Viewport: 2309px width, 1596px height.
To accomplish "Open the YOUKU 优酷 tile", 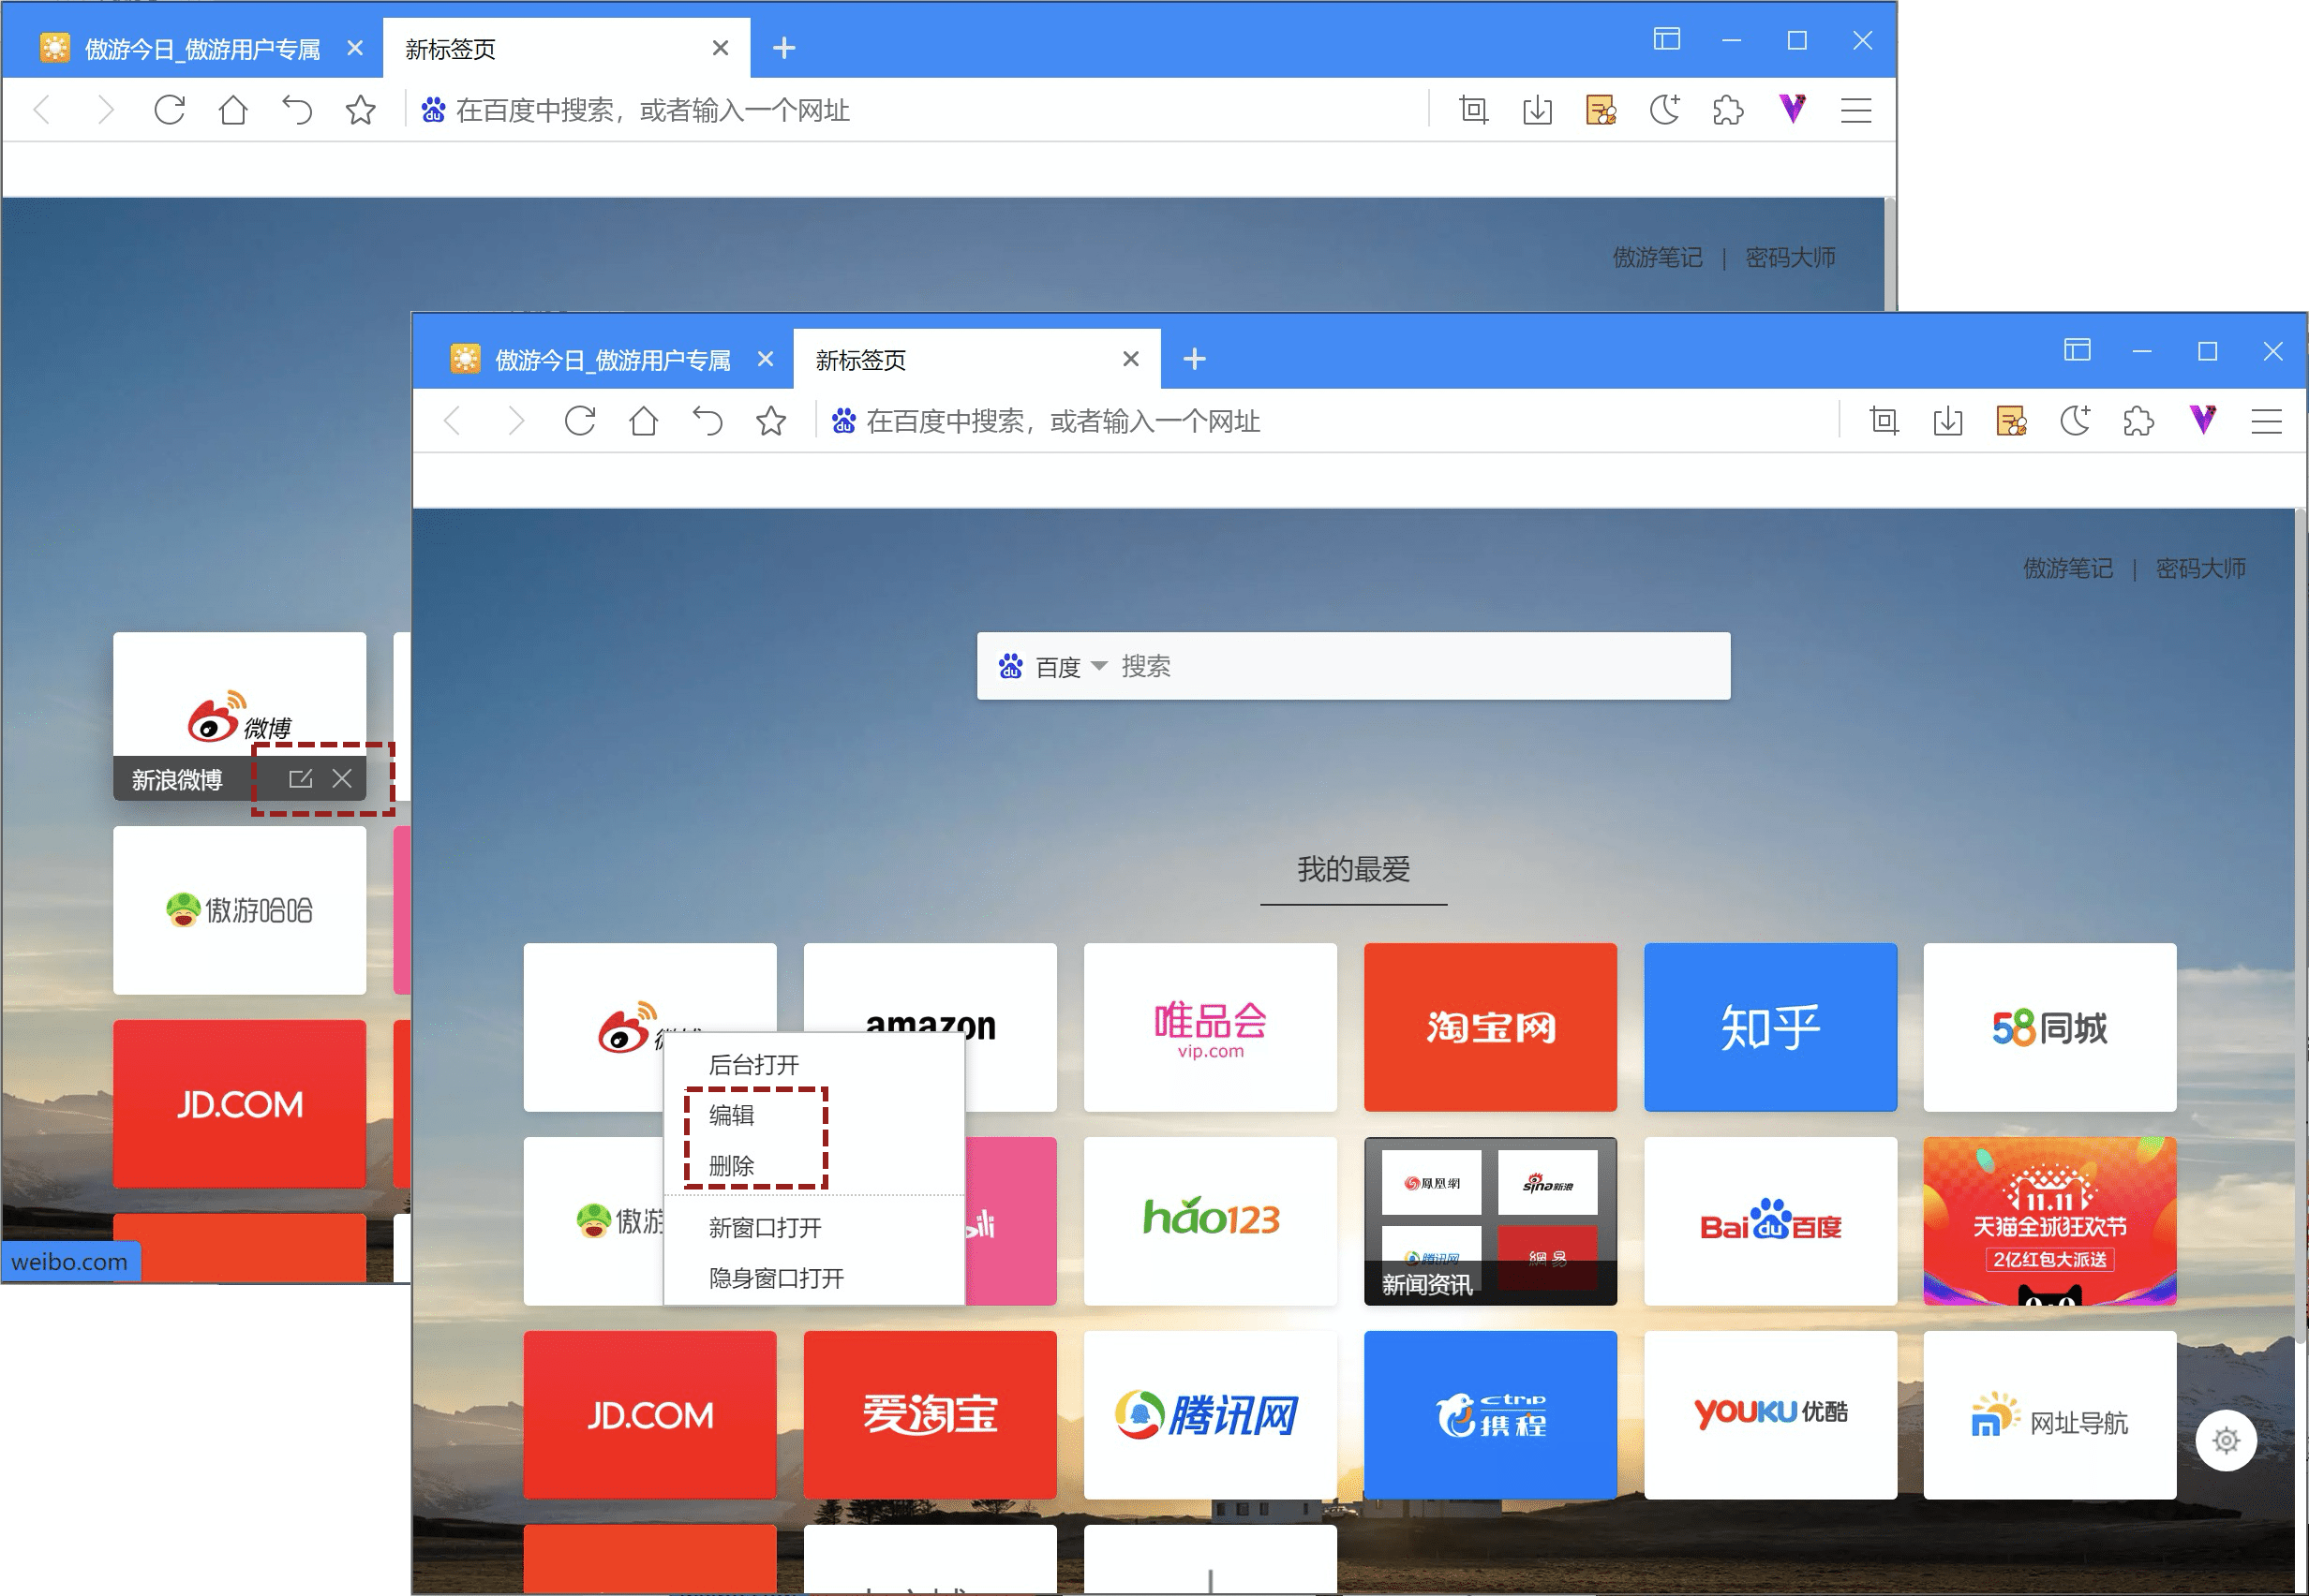I will 1770,1415.
